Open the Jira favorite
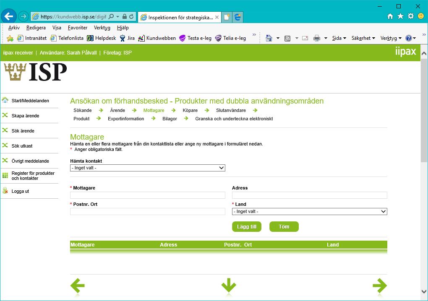Screen dimensions: 428x301 click(128, 38)
